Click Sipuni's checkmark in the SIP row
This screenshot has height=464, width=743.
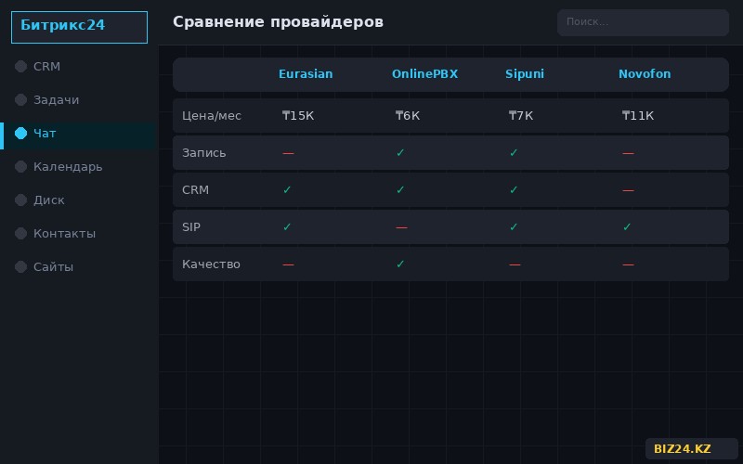click(514, 226)
